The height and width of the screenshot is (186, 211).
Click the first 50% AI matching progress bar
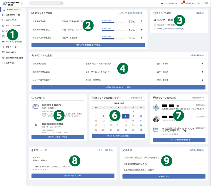tap(114, 22)
